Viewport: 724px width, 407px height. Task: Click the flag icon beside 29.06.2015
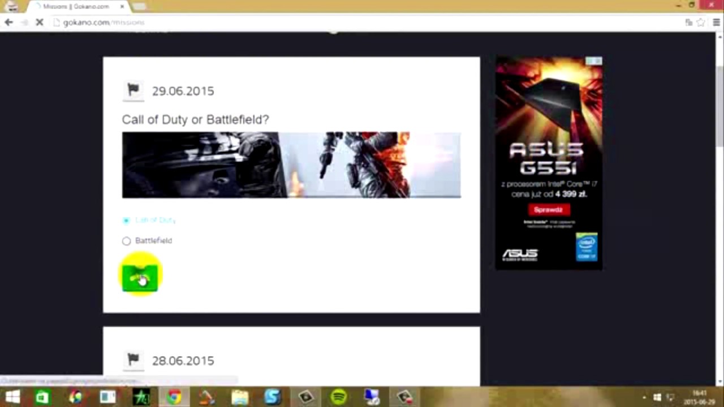(x=133, y=90)
